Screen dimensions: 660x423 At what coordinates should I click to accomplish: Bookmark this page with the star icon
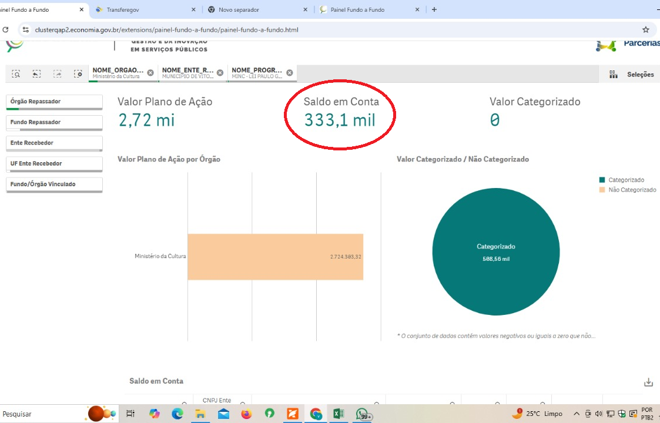[646, 29]
